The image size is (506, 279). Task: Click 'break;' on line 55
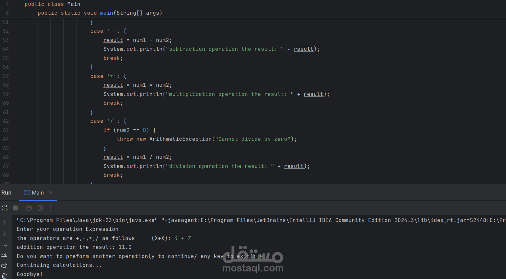pos(113,58)
